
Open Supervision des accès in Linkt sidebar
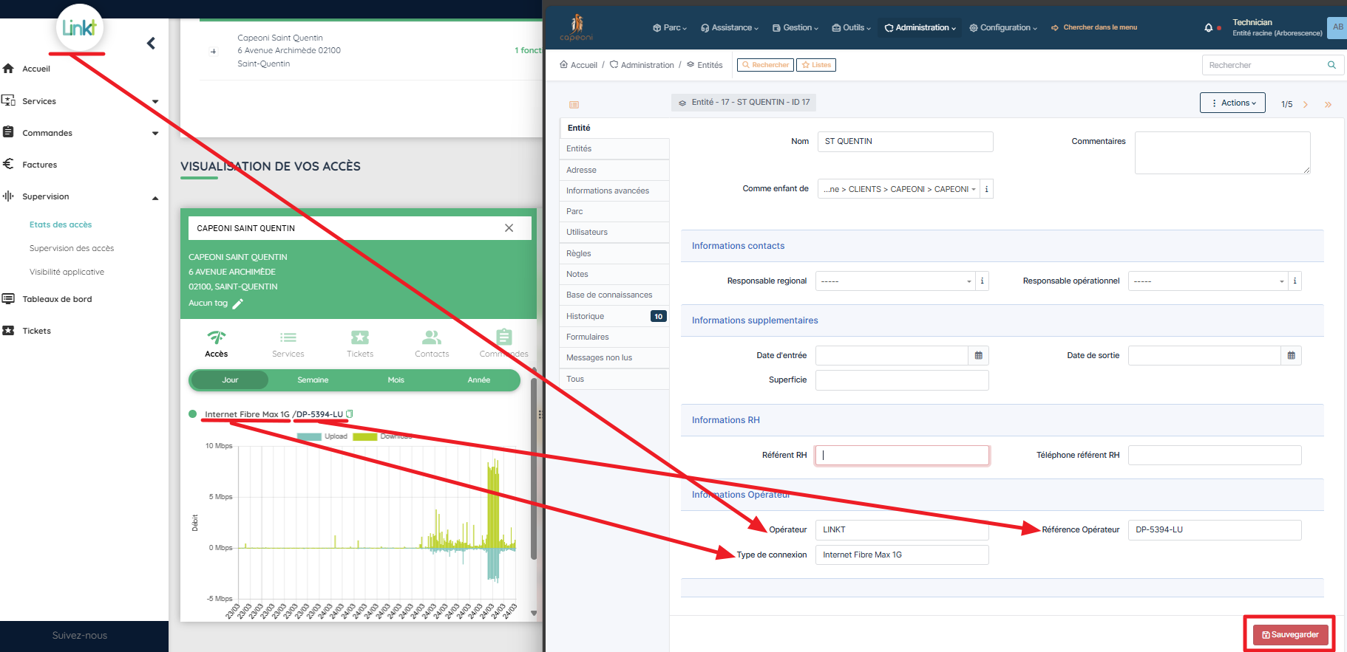point(72,248)
